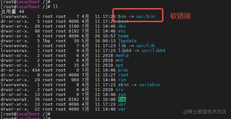Click the ll command text
The width and height of the screenshot is (231, 119).
click(x=56, y=7)
